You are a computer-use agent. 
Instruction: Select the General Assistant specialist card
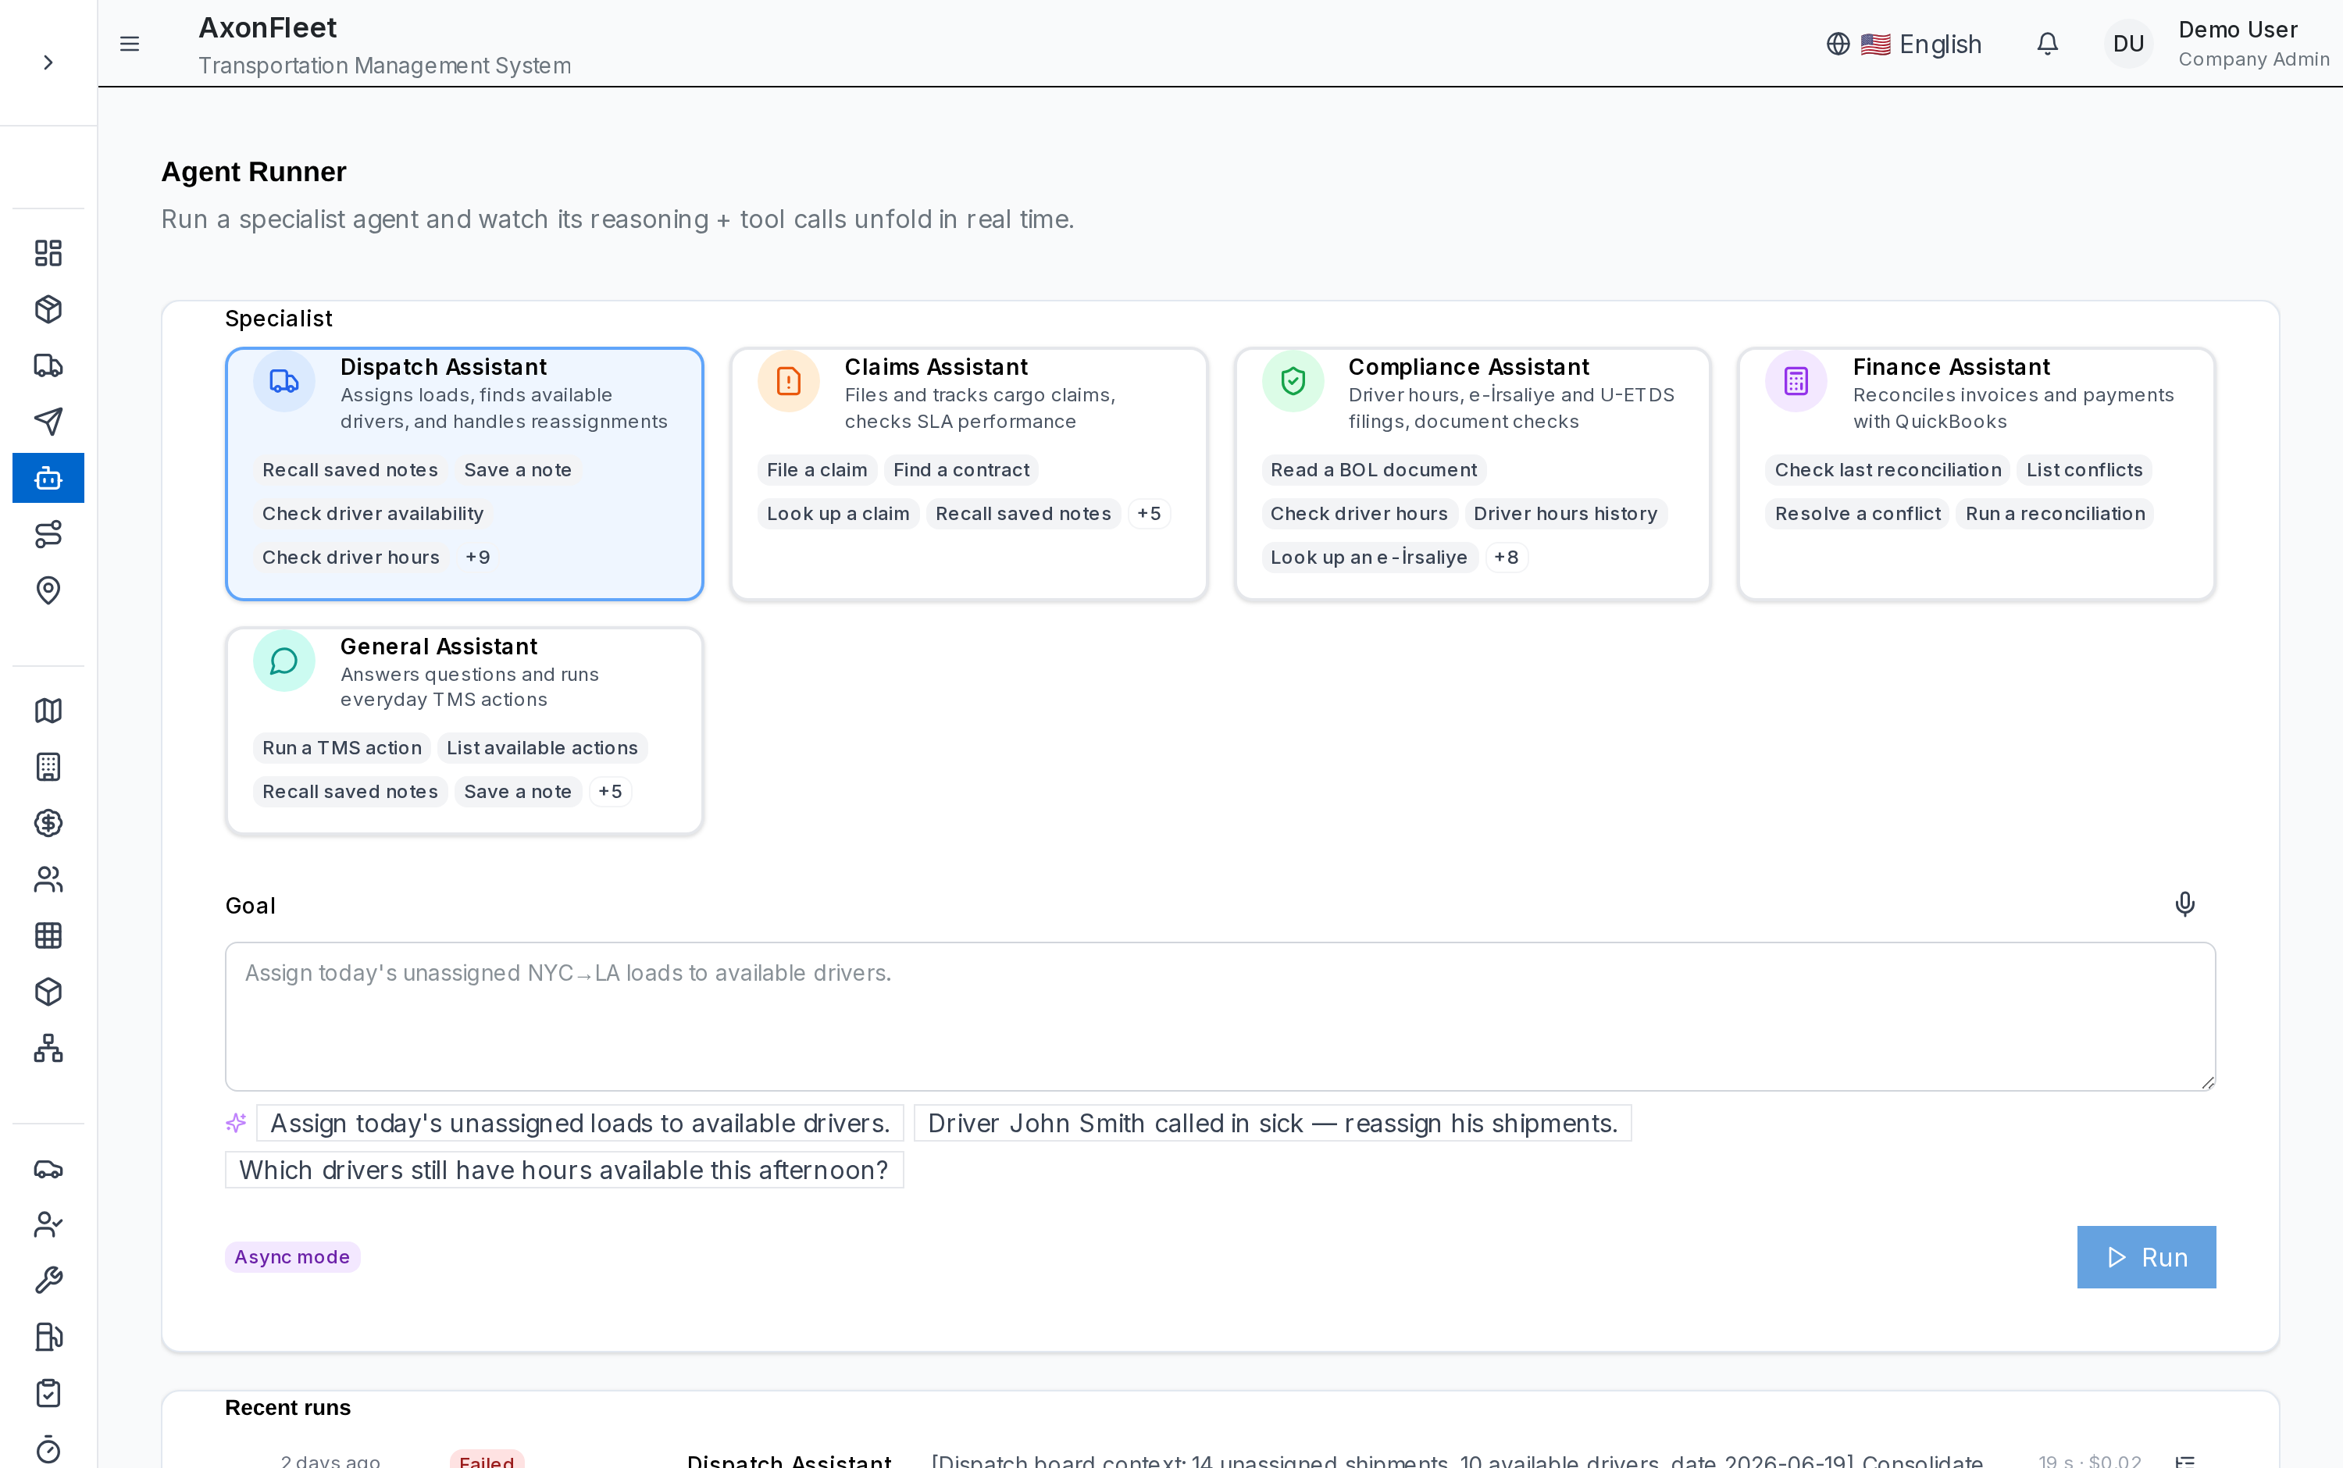click(464, 731)
